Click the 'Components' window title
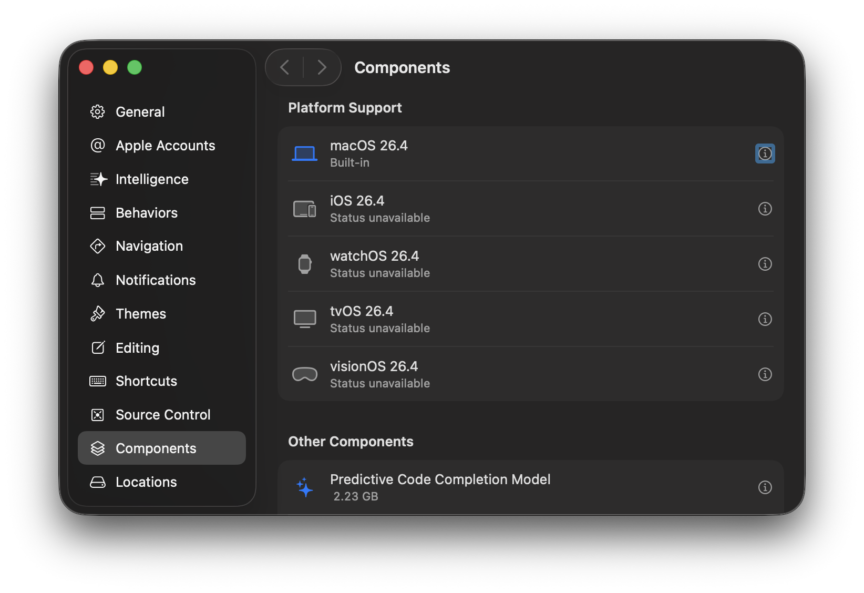Image resolution: width=864 pixels, height=593 pixels. click(402, 68)
